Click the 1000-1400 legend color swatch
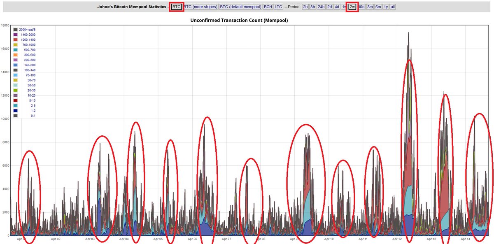The width and height of the screenshot is (494, 244). (x=15, y=40)
